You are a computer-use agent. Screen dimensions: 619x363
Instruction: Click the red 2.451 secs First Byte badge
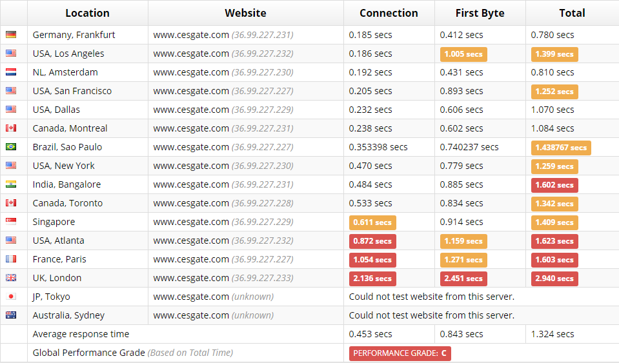click(x=463, y=279)
